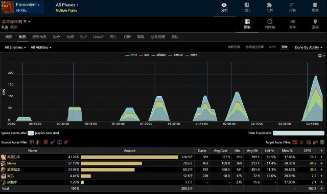
Task: Switch to the threat tab
Action: (x=70, y=37)
